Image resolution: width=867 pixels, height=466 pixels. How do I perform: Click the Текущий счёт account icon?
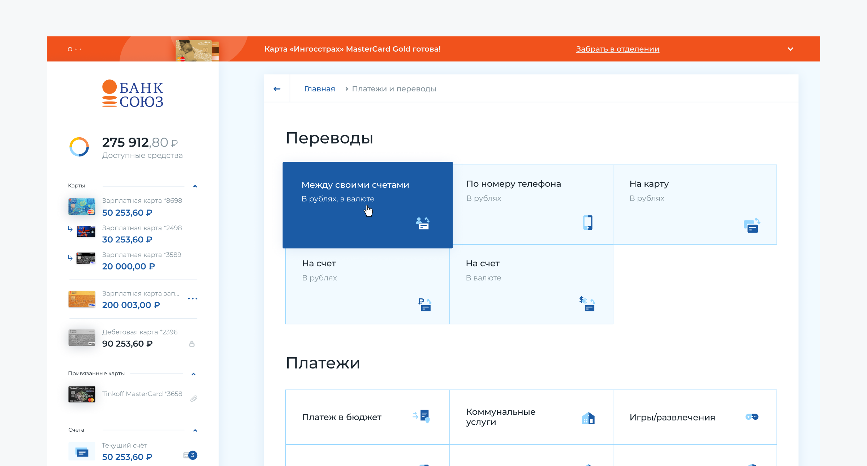(82, 452)
